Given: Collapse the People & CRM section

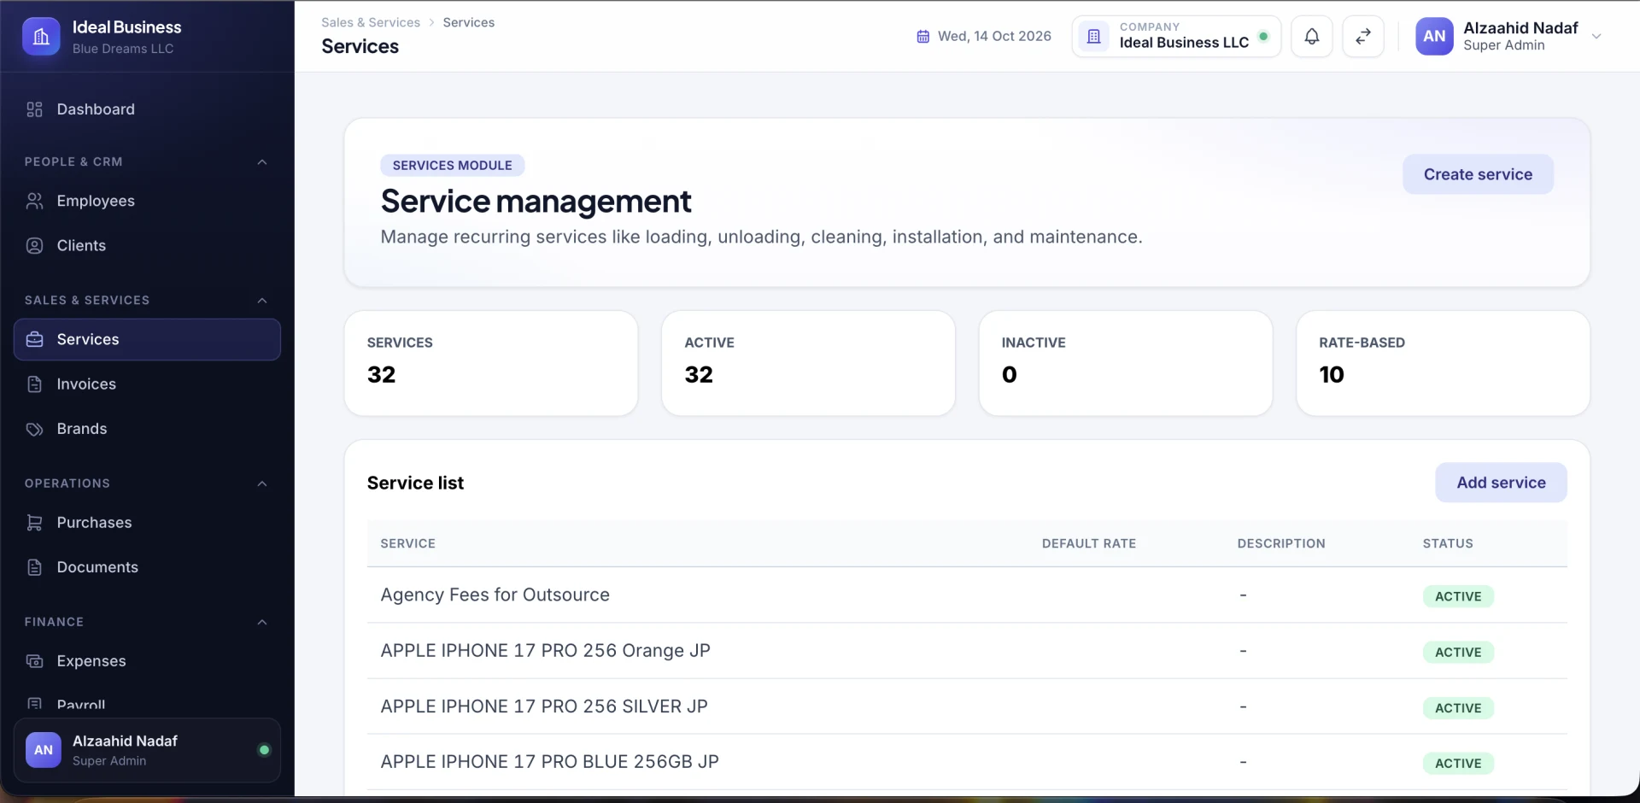Looking at the screenshot, I should click(262, 162).
